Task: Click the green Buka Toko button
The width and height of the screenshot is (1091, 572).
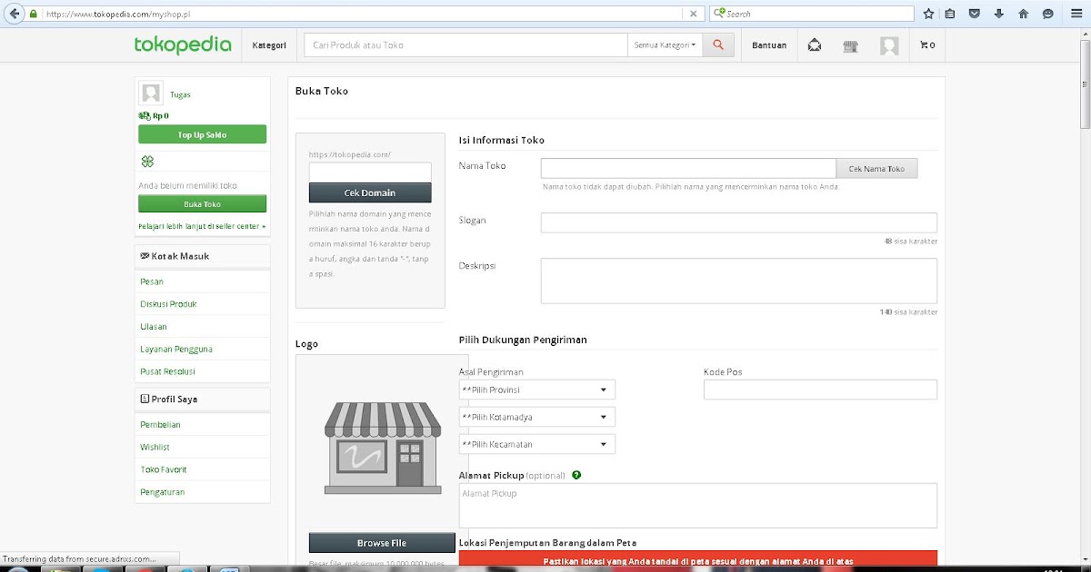Action: (x=202, y=204)
